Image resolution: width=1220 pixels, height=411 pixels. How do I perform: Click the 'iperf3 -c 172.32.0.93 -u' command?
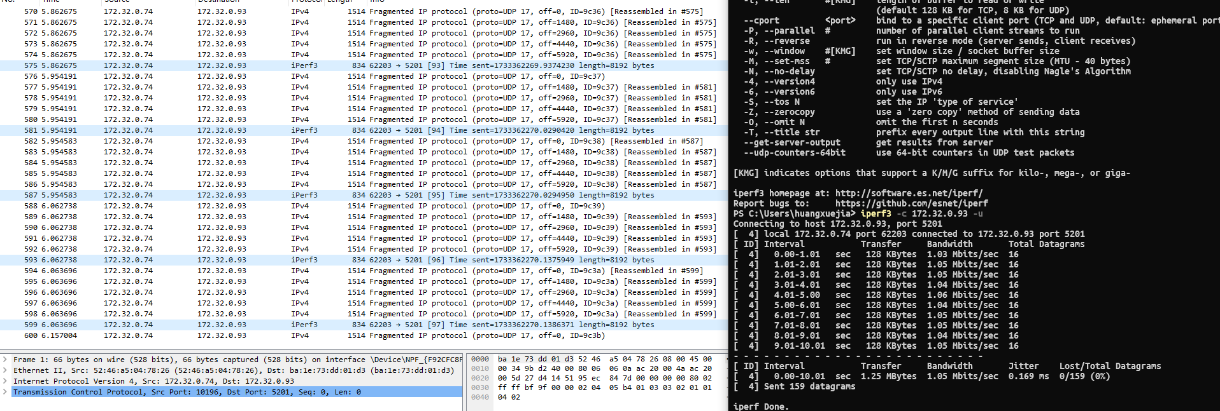point(921,213)
